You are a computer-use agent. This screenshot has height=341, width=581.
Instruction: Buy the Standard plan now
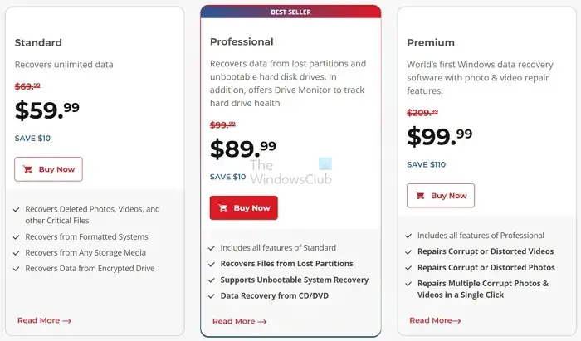click(x=48, y=169)
